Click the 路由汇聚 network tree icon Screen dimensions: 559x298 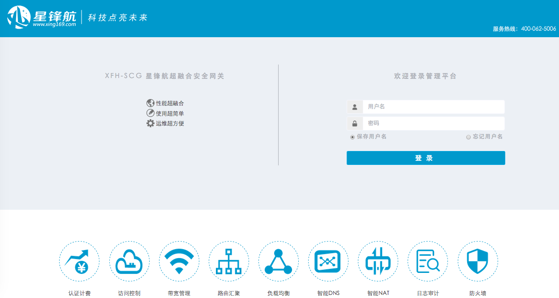click(228, 261)
